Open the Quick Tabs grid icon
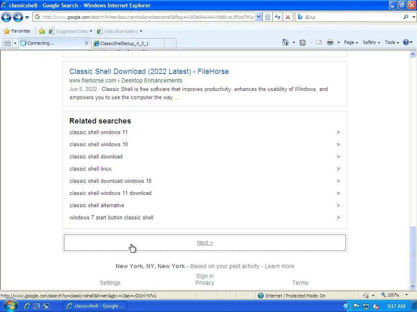 point(7,43)
